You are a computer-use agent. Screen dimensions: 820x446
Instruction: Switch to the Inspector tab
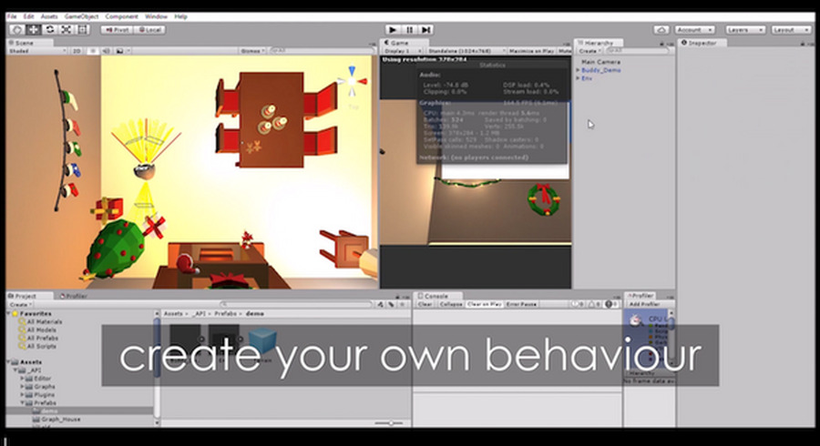(x=704, y=43)
